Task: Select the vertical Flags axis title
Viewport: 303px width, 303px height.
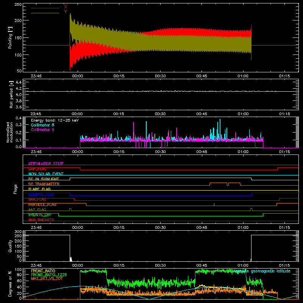Action: click(x=15, y=189)
